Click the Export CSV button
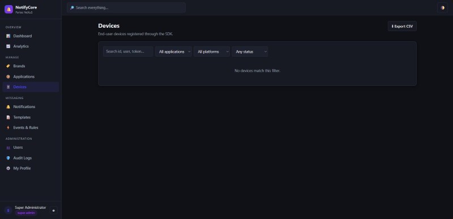Image resolution: width=453 pixels, height=219 pixels. pyautogui.click(x=402, y=26)
